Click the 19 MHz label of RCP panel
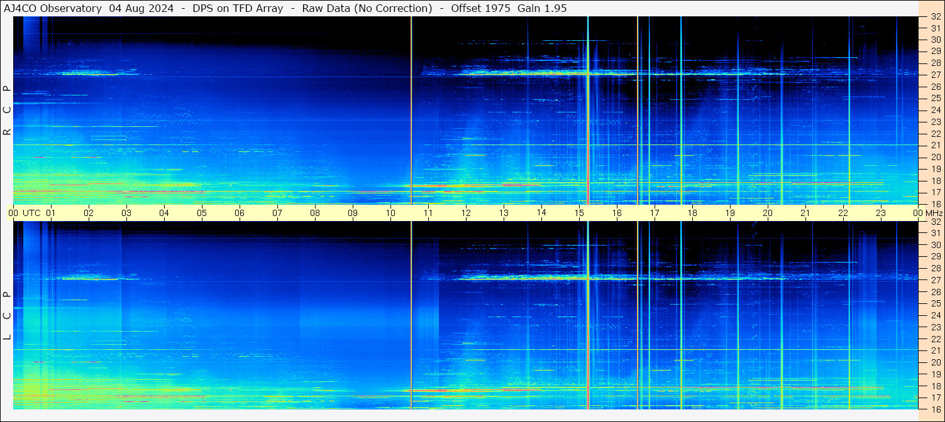Image resolution: width=945 pixels, height=422 pixels. pos(936,169)
